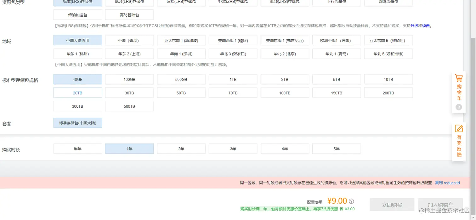Set purchase duration to 3年
The image size is (476, 220).
coord(233,149)
